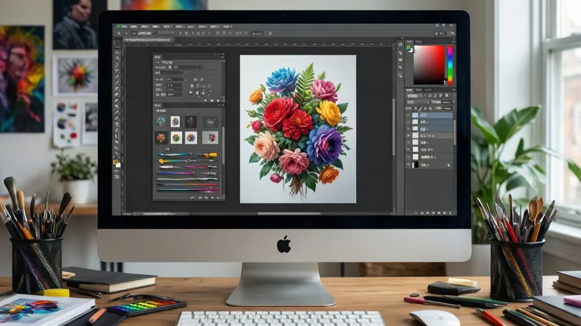Switch to the first tab of Layers panel
This screenshot has height=326, width=581.
[x=409, y=90]
